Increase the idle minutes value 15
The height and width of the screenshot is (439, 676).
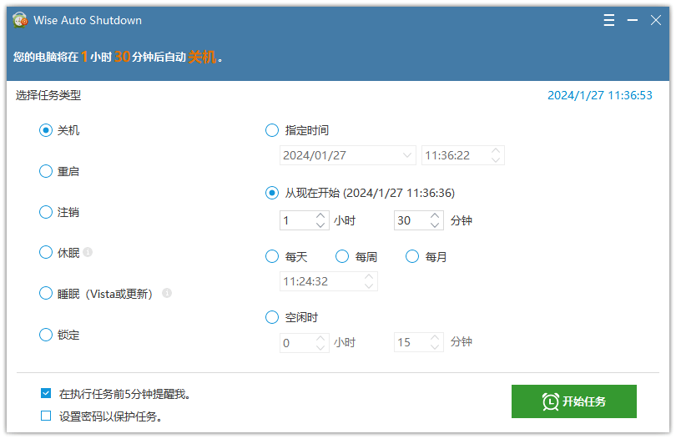(435, 338)
